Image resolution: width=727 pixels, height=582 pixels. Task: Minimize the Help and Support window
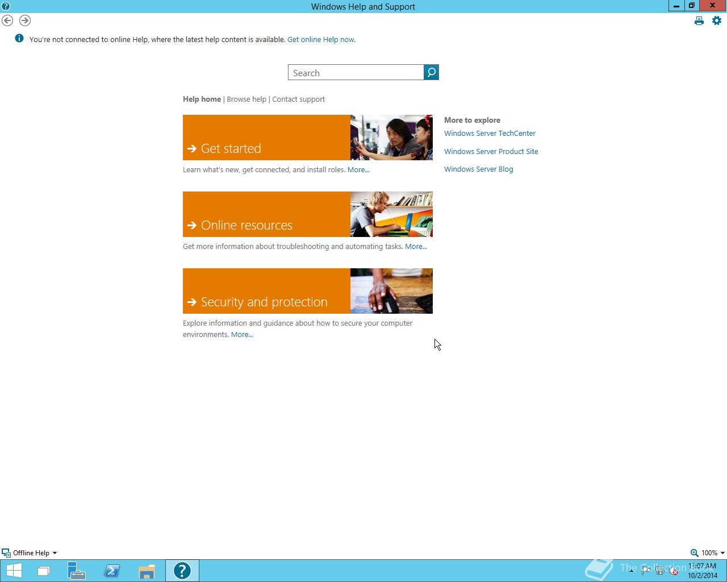click(x=676, y=6)
